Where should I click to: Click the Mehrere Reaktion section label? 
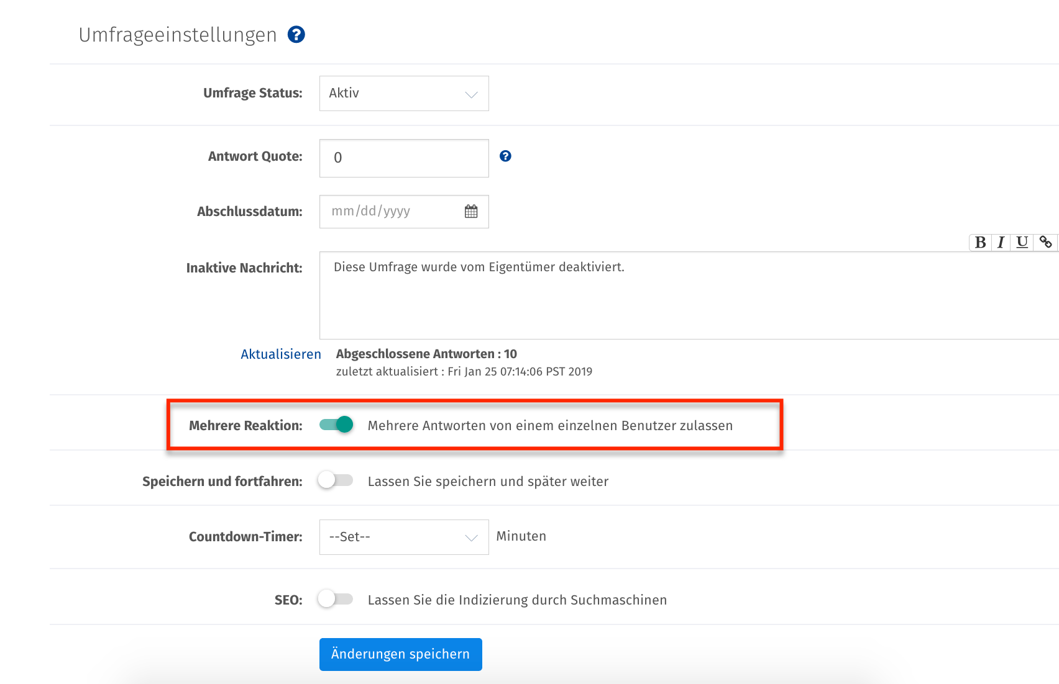pos(245,425)
